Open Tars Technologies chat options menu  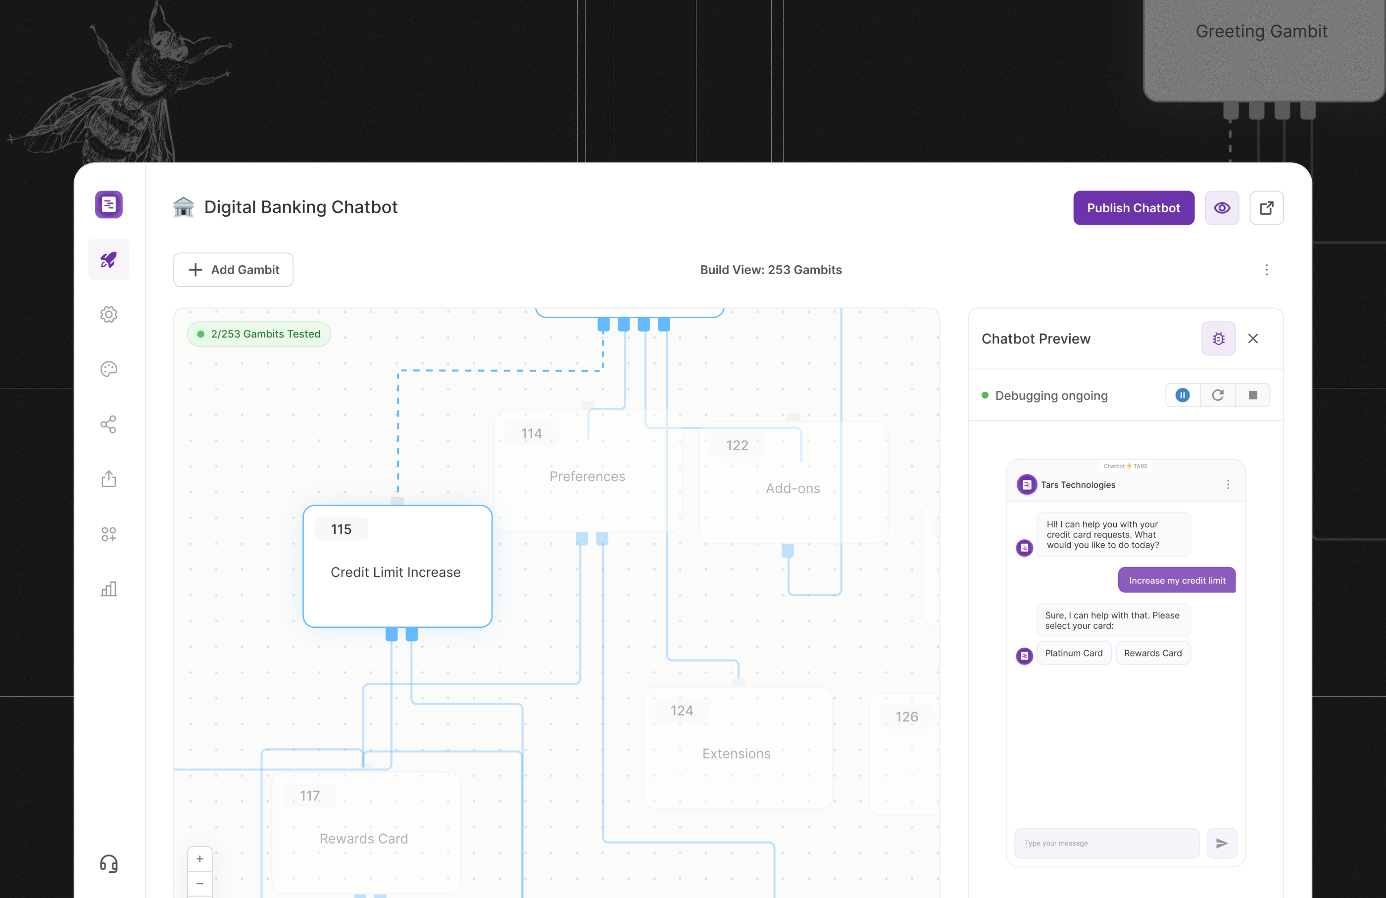pos(1228,485)
